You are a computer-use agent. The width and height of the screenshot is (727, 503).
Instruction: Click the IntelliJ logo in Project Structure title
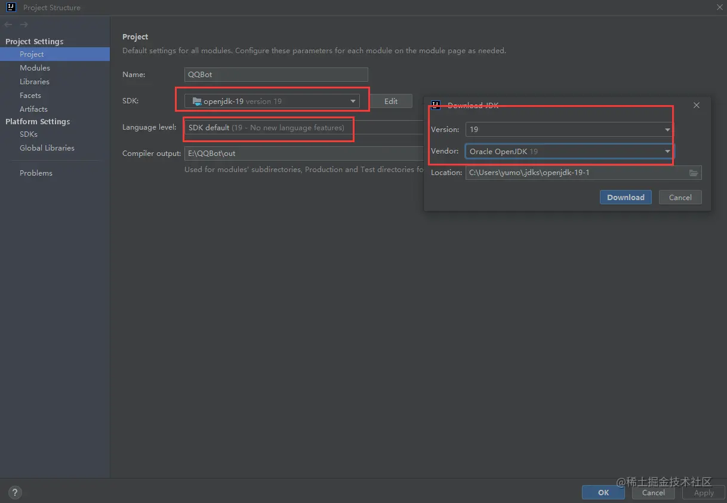[10, 7]
